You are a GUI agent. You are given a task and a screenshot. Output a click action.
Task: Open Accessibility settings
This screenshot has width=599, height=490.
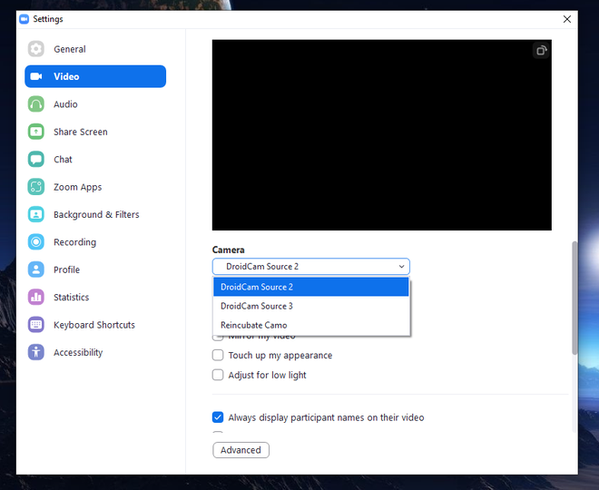[x=95, y=352]
